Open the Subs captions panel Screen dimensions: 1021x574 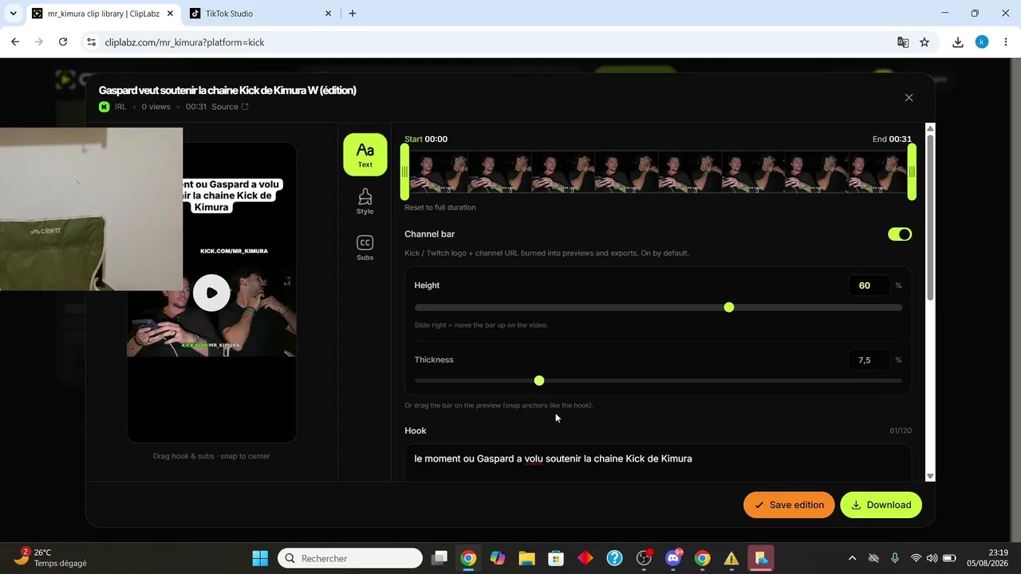coord(365,247)
